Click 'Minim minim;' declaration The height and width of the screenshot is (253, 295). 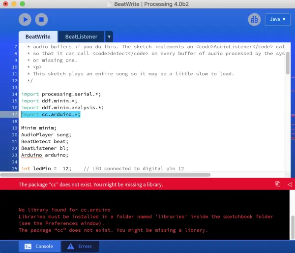coord(39,128)
